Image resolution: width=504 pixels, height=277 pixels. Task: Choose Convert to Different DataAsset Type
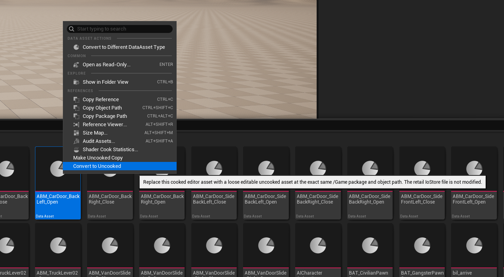120,47
